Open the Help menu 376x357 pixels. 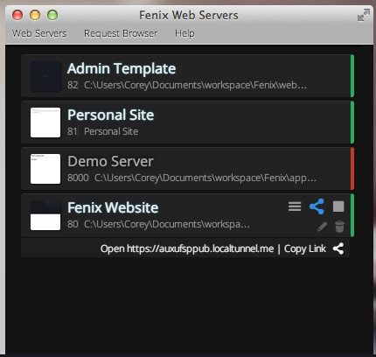click(185, 33)
